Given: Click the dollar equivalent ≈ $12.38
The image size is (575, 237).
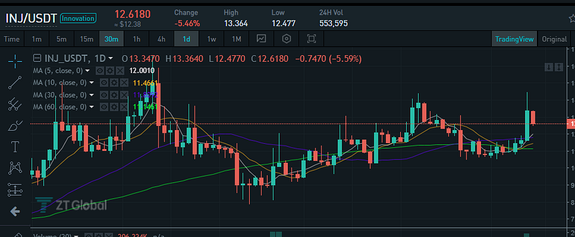Looking at the screenshot, I should [127, 24].
